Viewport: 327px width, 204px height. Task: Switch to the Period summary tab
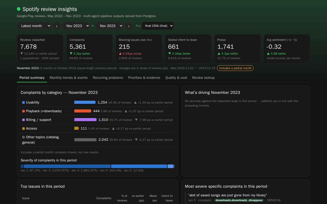point(32,78)
